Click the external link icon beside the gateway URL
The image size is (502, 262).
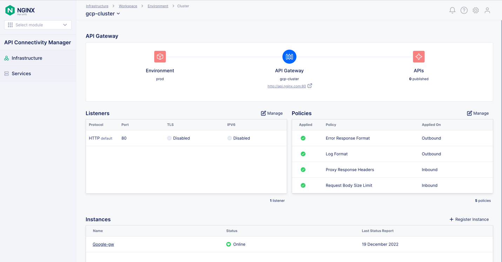(310, 86)
